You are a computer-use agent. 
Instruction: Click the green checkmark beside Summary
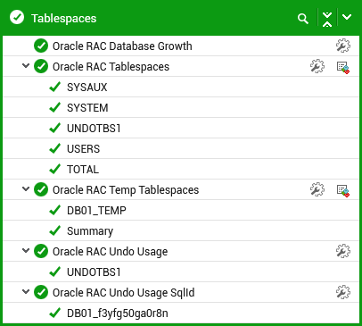click(x=55, y=230)
